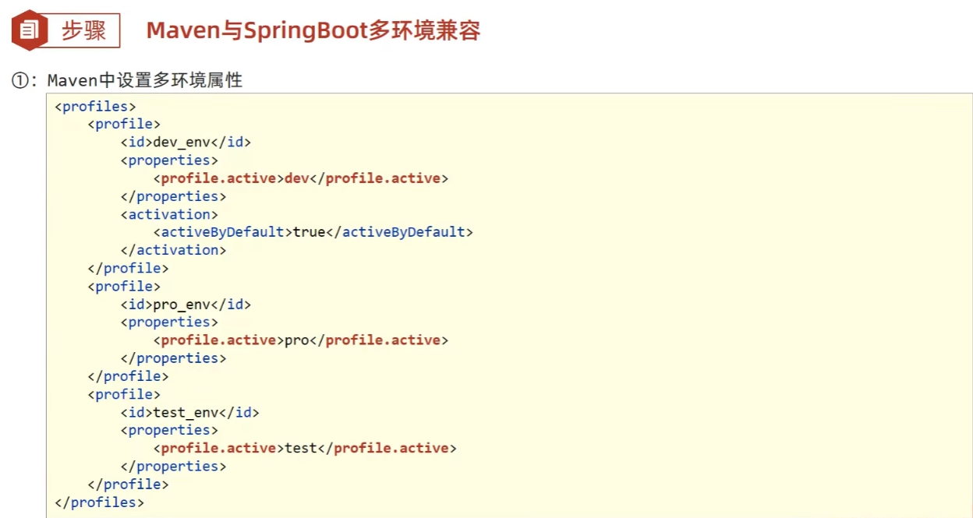Select the title Maven与SpringBoot多环境兼容
The image size is (973, 518).
coord(313,30)
